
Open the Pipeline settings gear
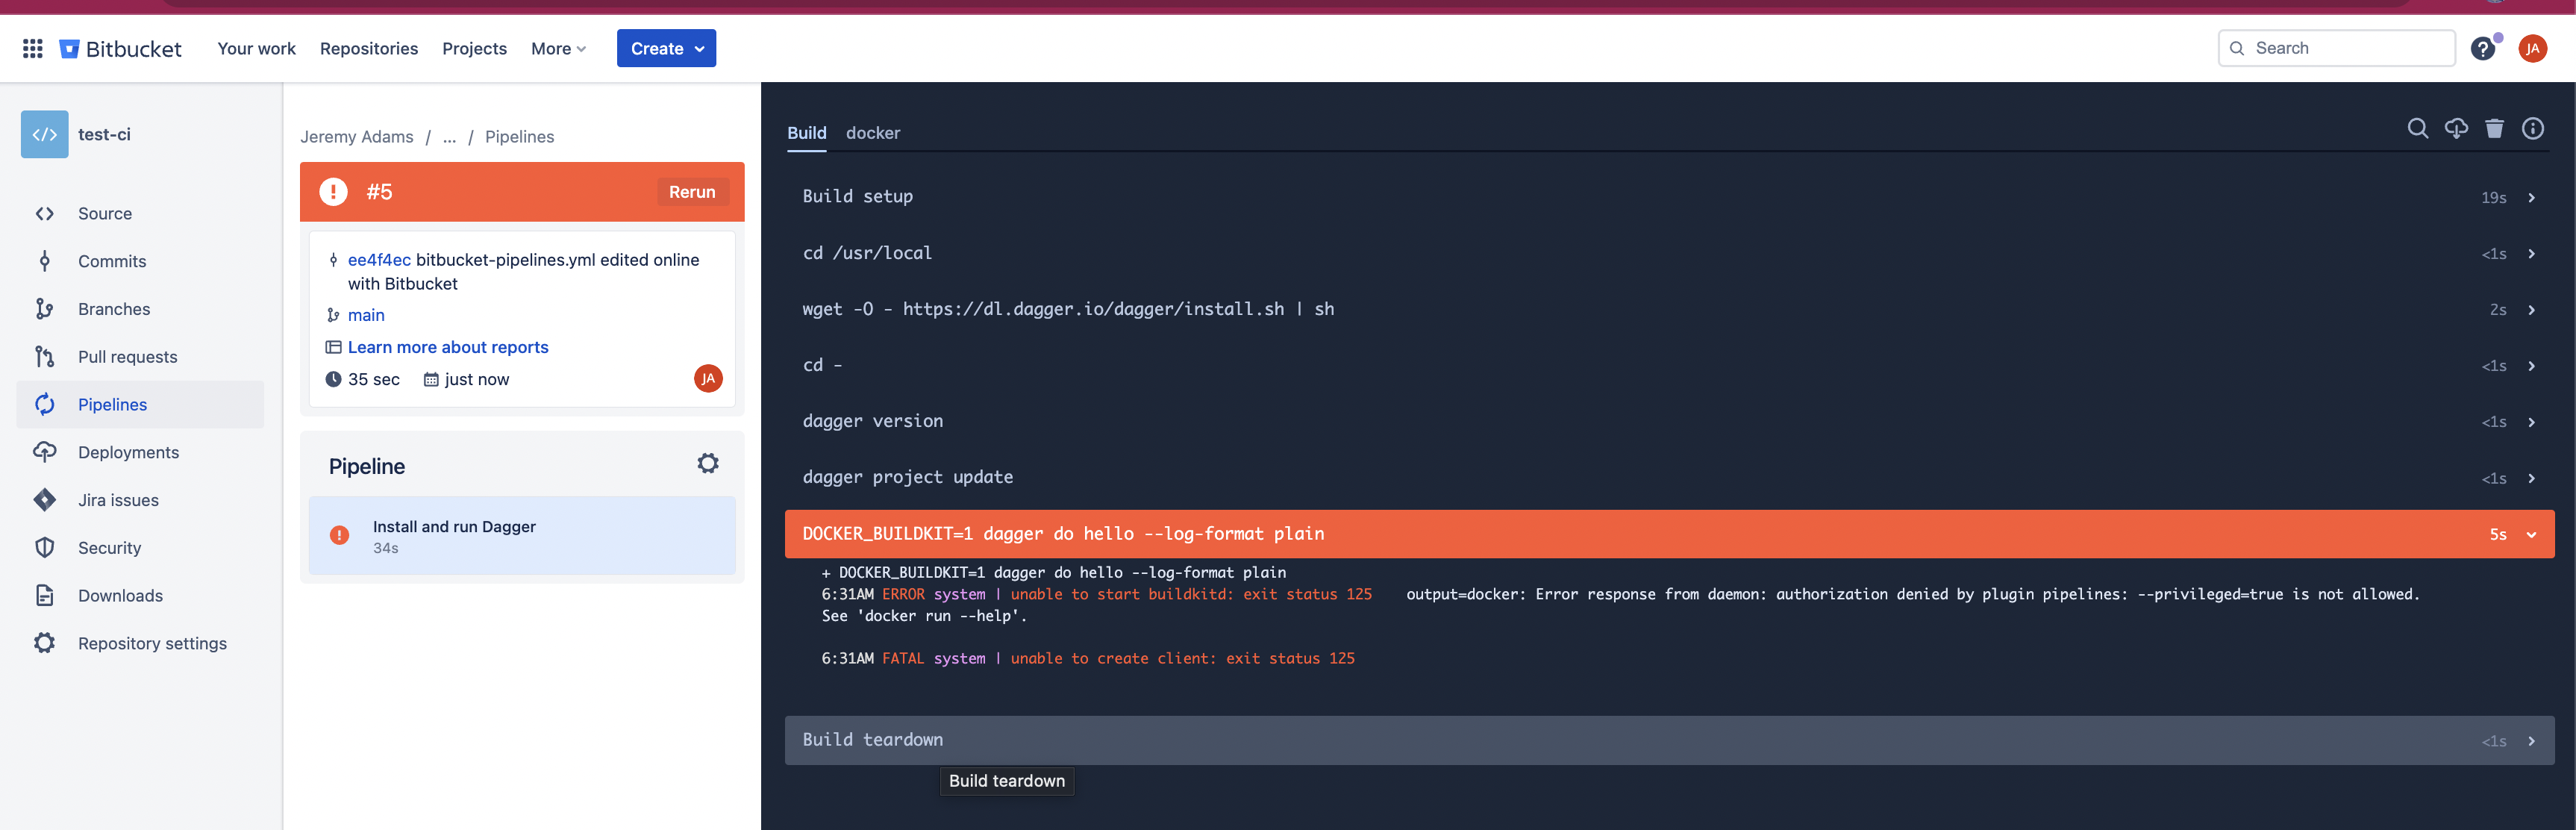[708, 463]
